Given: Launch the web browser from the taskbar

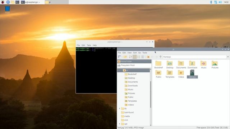Looking at the screenshot, I should (8, 2).
